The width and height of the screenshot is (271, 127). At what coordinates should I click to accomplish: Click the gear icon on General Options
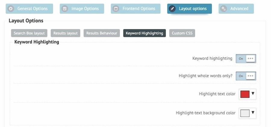pos(11,9)
